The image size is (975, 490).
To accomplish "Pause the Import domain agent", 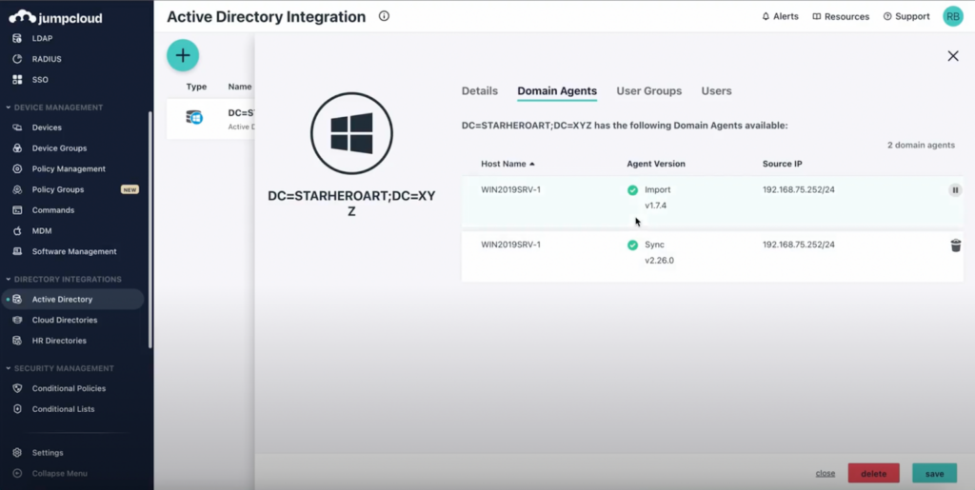I will tap(955, 190).
